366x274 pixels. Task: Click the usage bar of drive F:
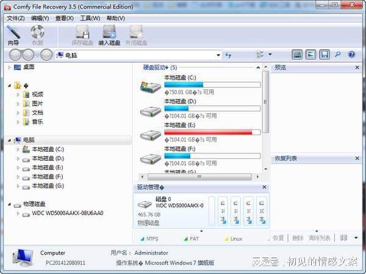(x=212, y=156)
